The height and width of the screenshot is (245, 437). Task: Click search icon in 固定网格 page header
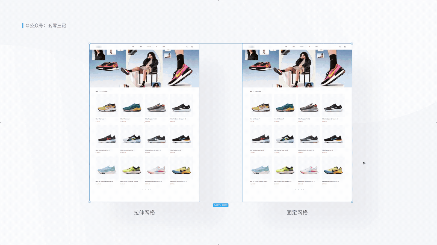tap(340, 47)
